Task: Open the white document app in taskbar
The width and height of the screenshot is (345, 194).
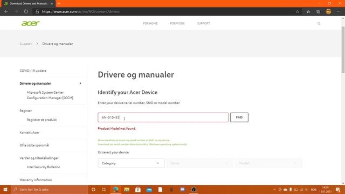Action: 160,189
